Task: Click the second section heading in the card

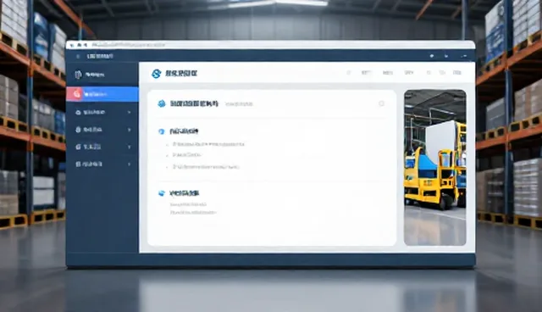Action: tap(185, 193)
